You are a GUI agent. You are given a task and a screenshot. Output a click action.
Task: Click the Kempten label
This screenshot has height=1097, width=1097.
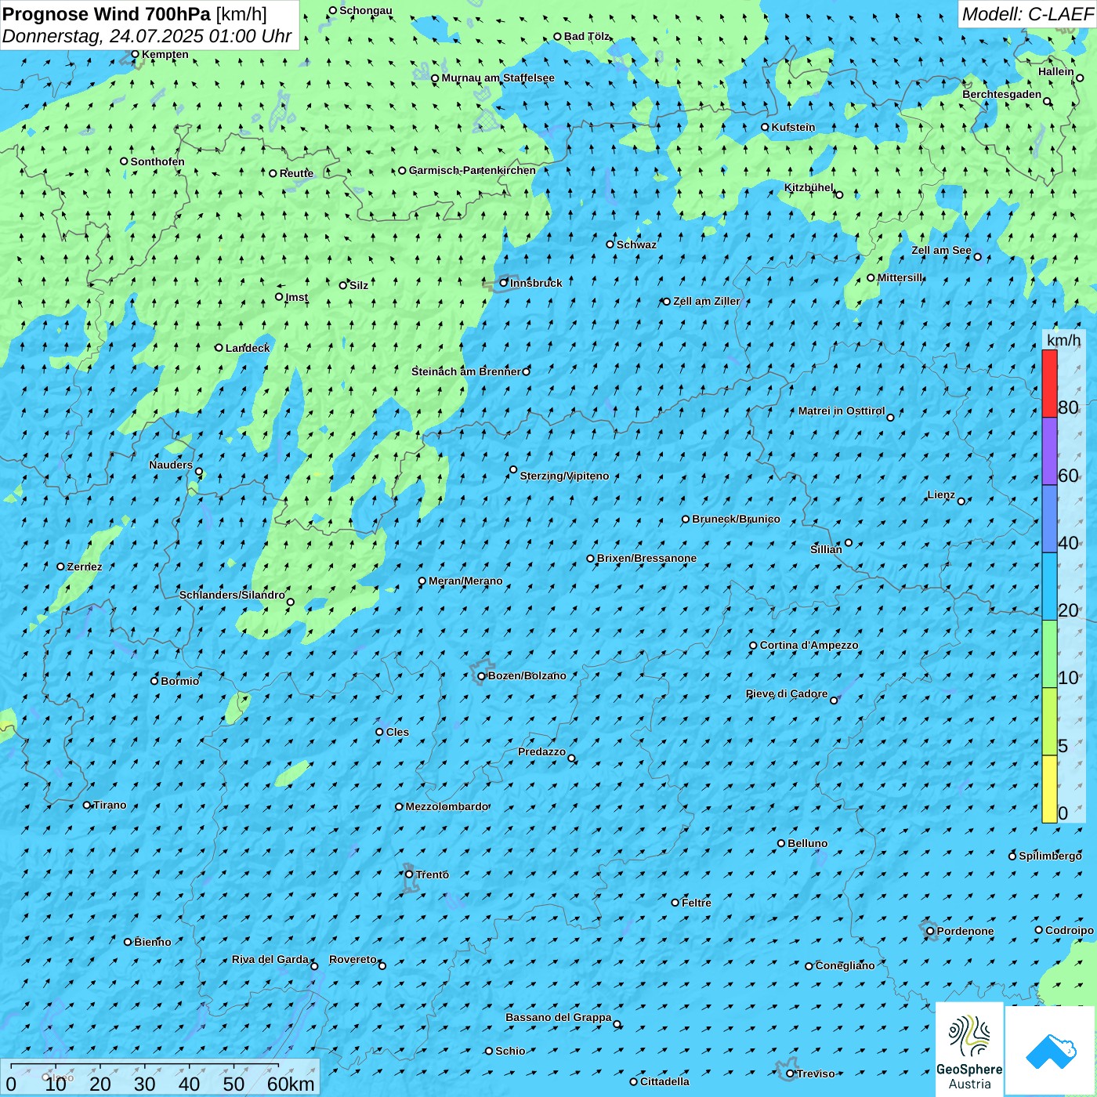(x=165, y=54)
